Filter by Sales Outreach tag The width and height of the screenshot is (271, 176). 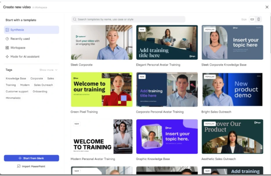pyautogui.click(x=43, y=85)
